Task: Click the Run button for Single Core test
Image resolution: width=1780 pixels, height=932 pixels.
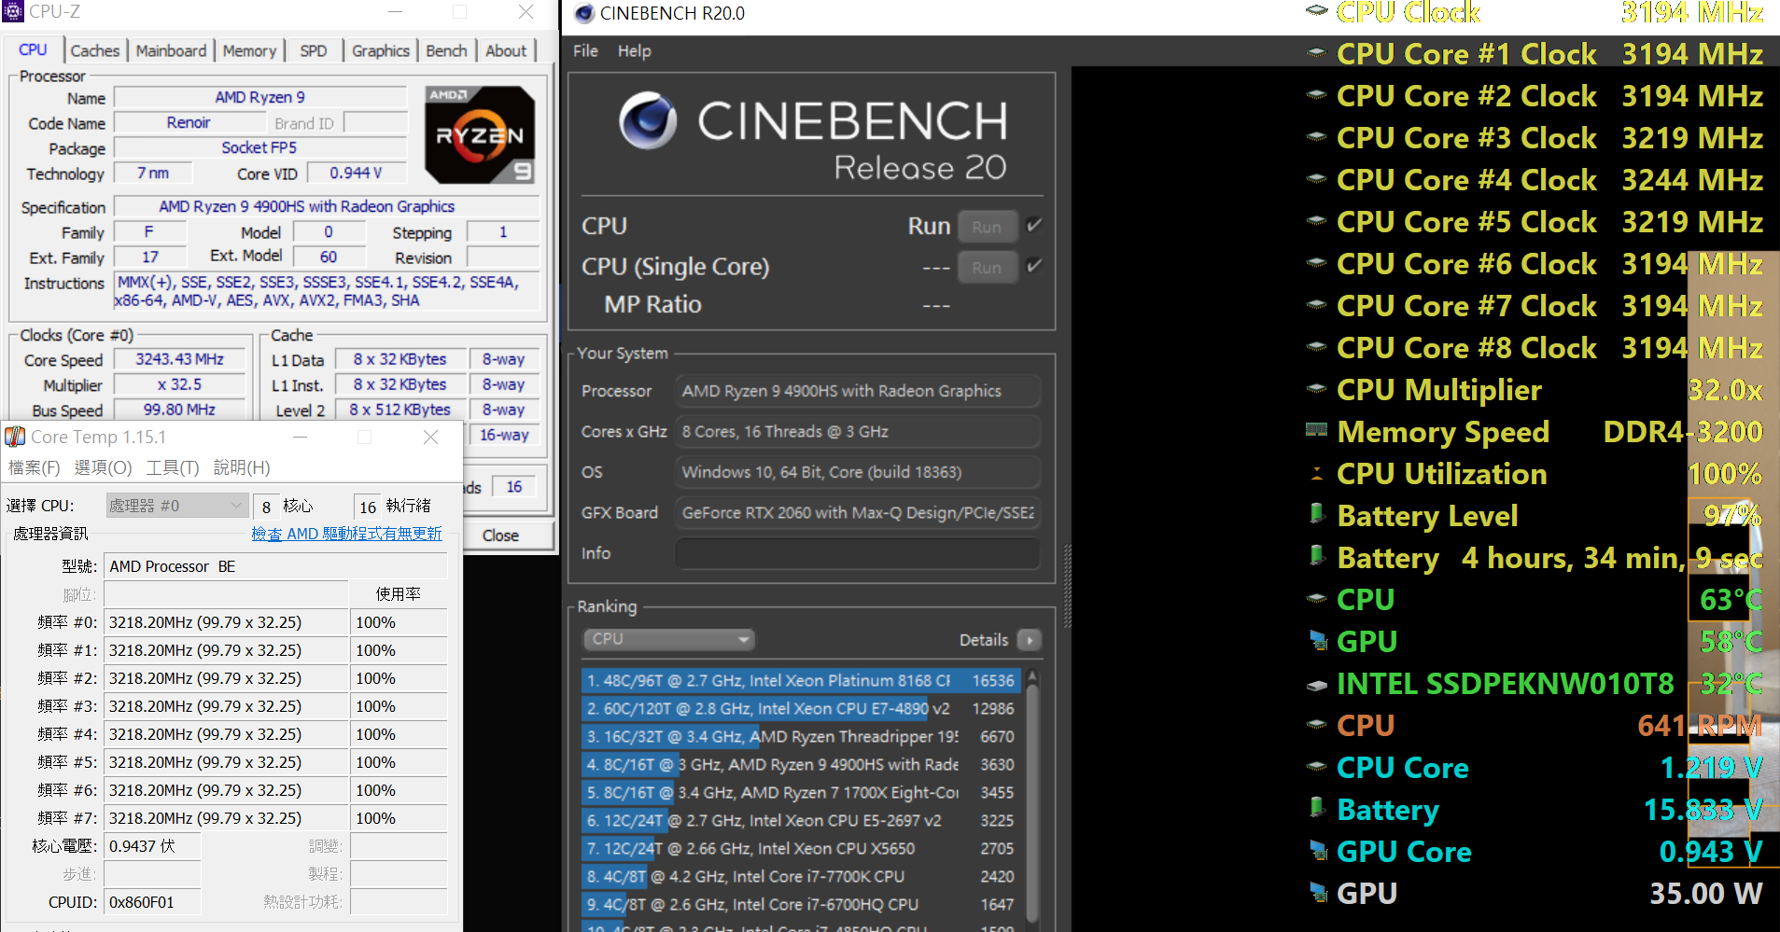Action: (x=987, y=268)
